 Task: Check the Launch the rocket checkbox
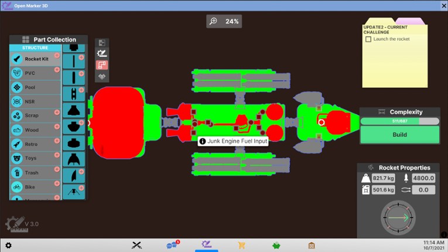coord(368,39)
